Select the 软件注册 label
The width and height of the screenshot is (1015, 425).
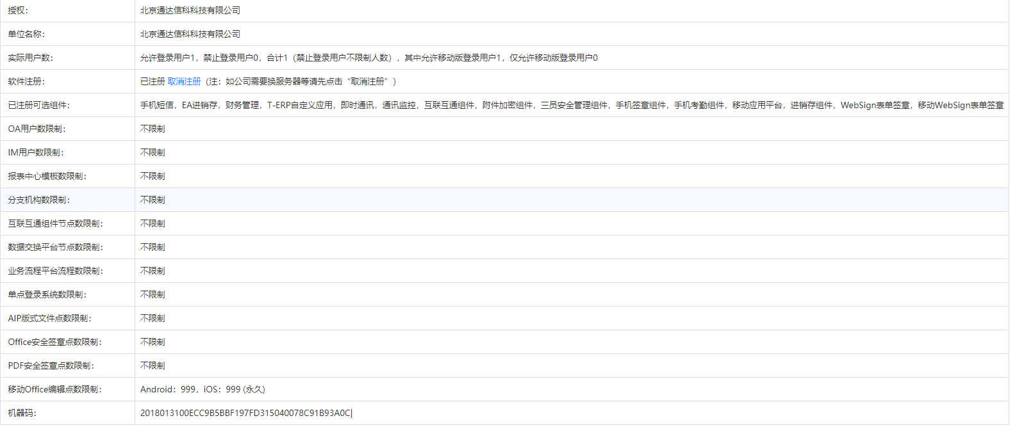tap(26, 81)
